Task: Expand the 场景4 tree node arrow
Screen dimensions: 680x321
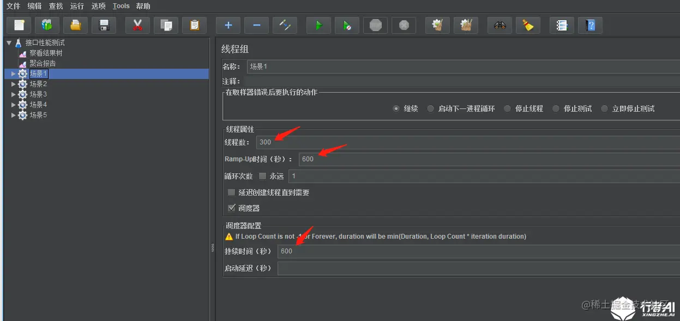Action: click(14, 105)
